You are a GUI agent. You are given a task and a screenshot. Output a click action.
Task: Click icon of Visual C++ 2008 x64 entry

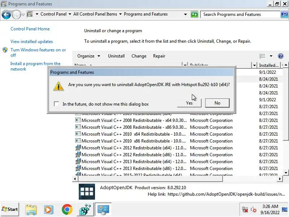[78, 120]
